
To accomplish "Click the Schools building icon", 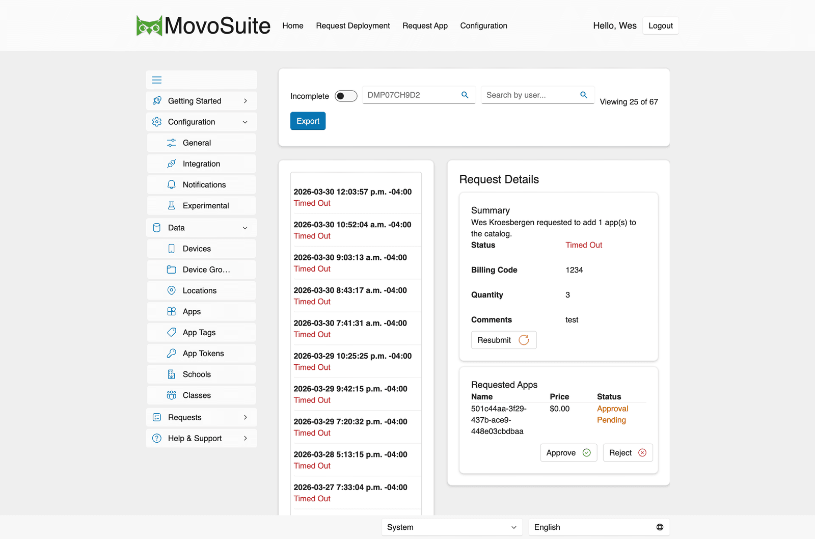I will click(x=172, y=374).
